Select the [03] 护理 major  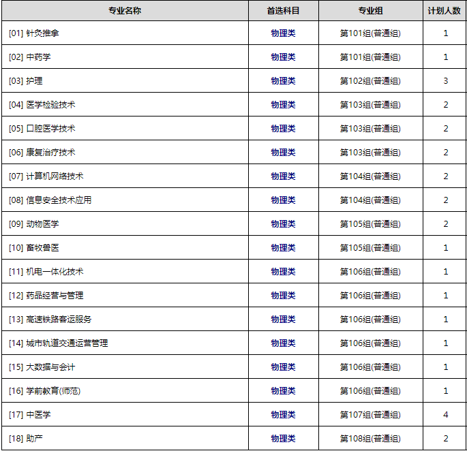26,80
